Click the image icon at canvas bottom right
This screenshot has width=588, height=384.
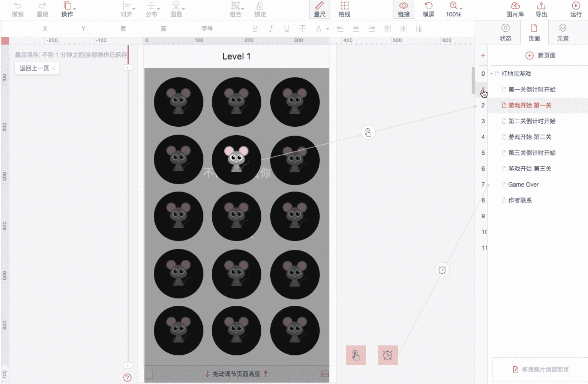324,374
